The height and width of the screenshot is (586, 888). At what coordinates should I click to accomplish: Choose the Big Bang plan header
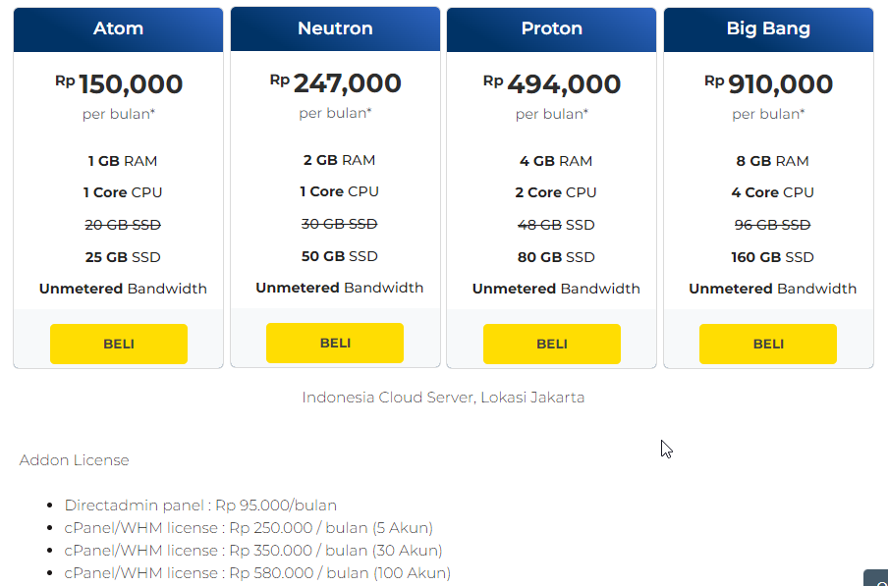(768, 28)
